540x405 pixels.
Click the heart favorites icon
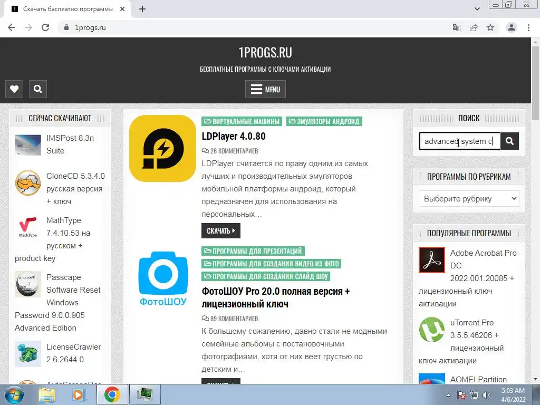click(x=14, y=89)
